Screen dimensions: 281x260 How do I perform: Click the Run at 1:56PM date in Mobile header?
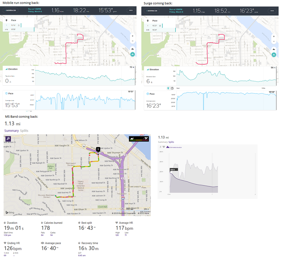[x=35, y=10]
